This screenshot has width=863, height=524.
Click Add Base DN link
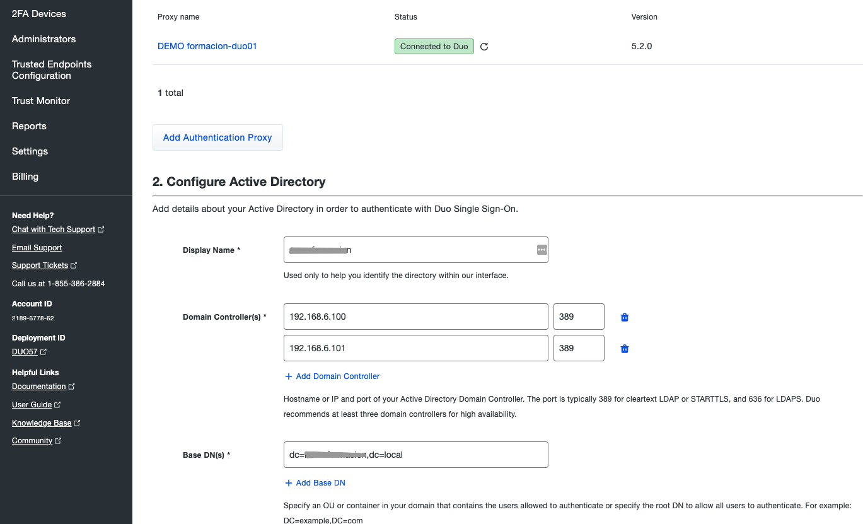click(321, 483)
